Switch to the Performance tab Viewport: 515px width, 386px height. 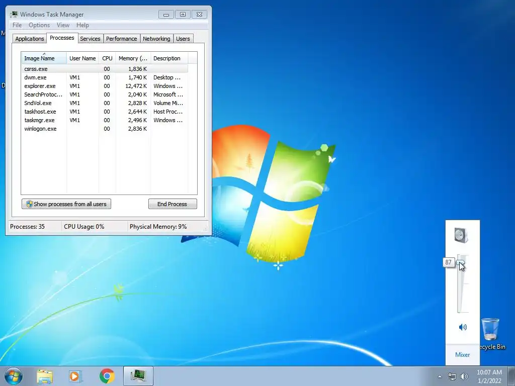tap(122, 38)
